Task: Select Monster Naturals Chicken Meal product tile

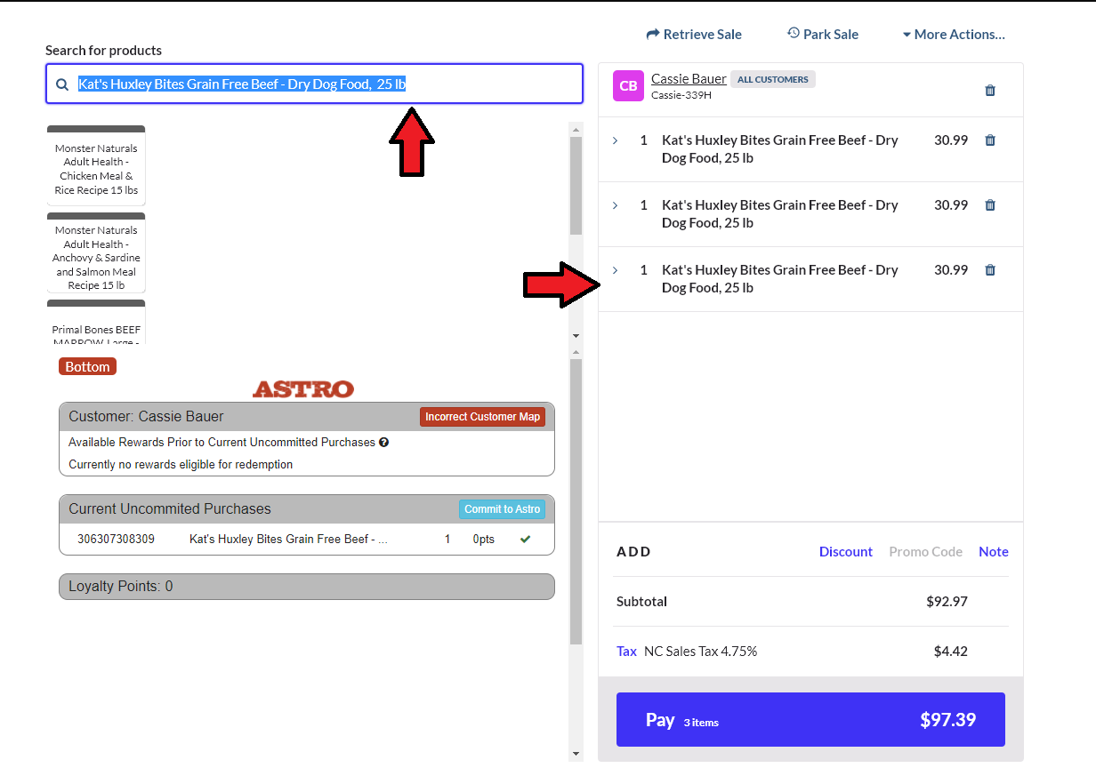Action: pyautogui.click(x=96, y=169)
